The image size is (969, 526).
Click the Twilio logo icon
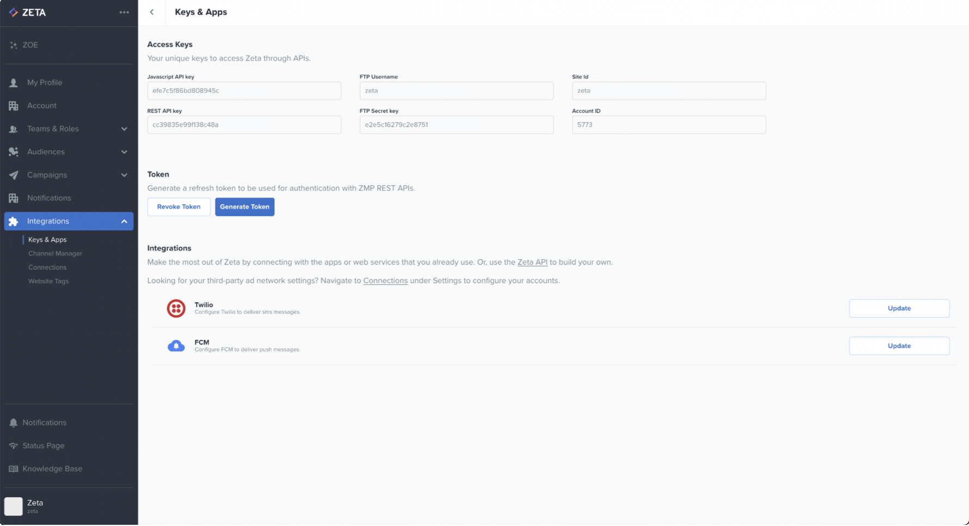click(x=176, y=309)
